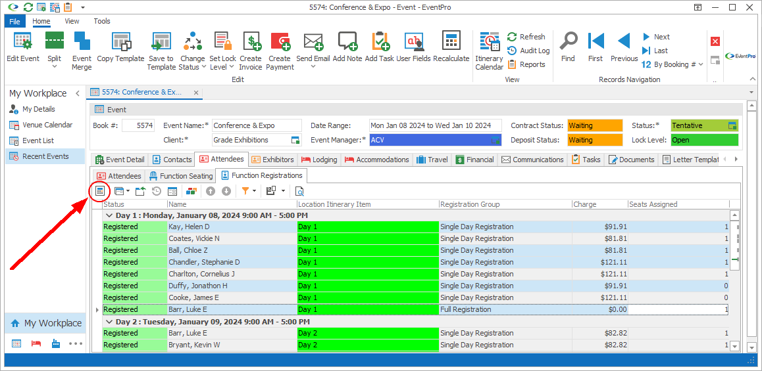The width and height of the screenshot is (762, 371).
Task: Open Event List in My Workplace
Action: pos(45,141)
